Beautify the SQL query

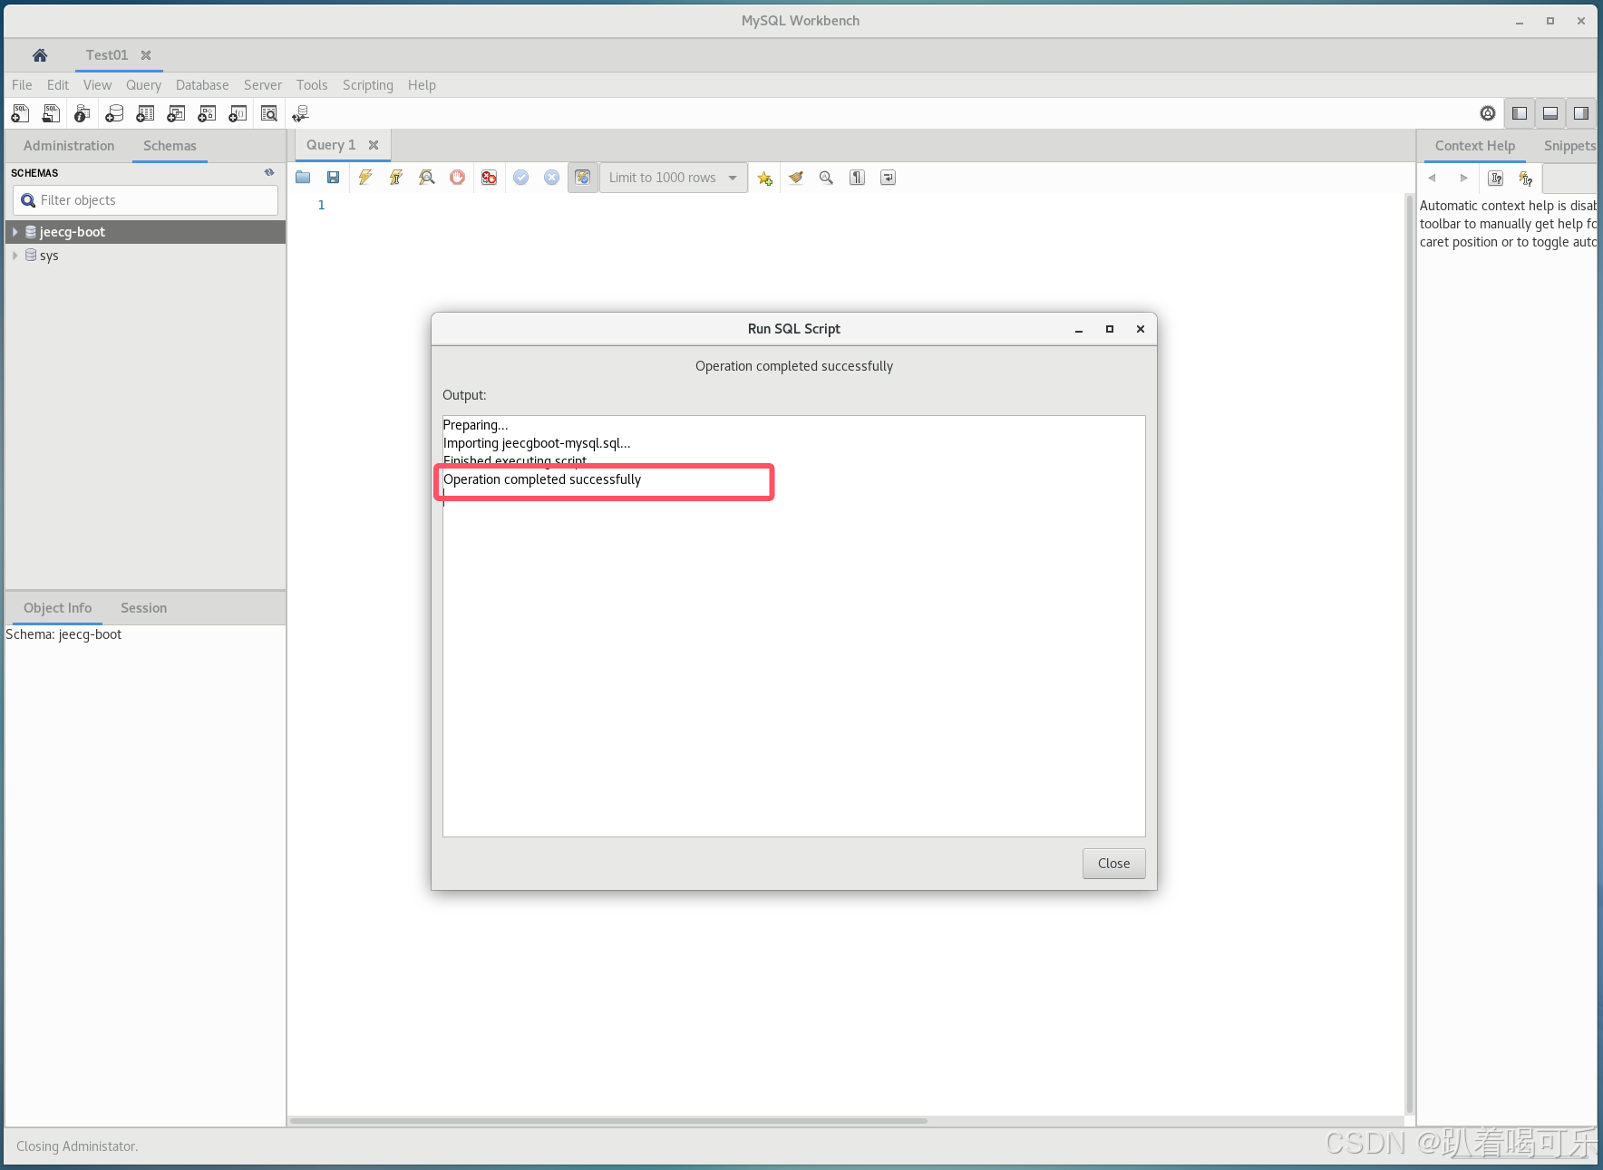(796, 178)
